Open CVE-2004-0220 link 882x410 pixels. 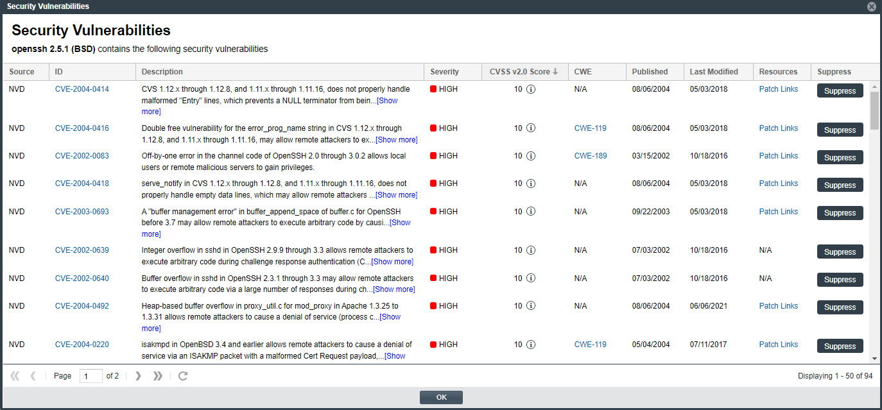point(82,345)
